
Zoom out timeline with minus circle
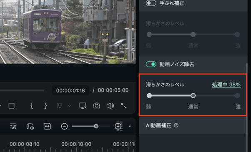(64, 127)
